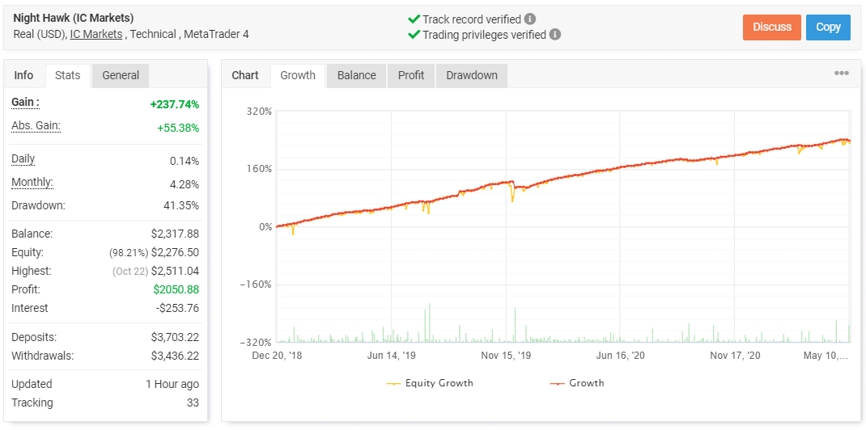
Task: View the Drawdown chart tab
Action: click(x=472, y=75)
